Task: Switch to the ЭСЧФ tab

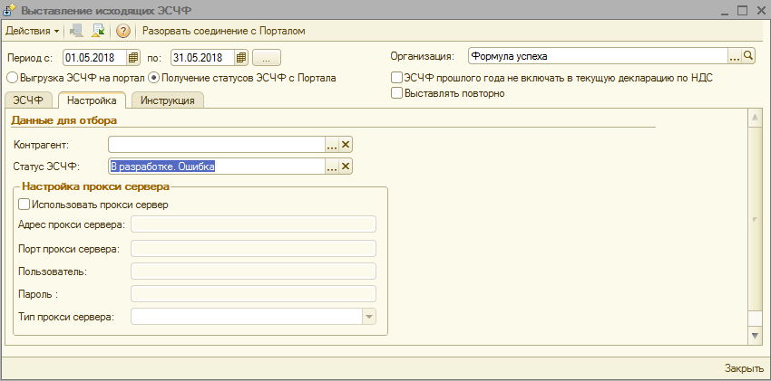Action: [x=28, y=100]
